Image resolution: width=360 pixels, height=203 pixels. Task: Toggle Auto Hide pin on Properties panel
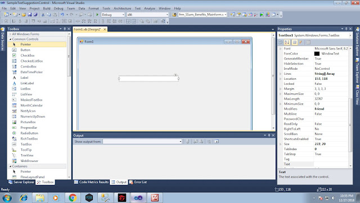(x=346, y=29)
